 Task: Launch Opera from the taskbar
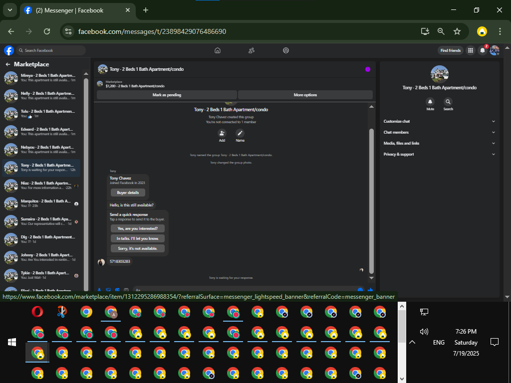[x=37, y=312]
